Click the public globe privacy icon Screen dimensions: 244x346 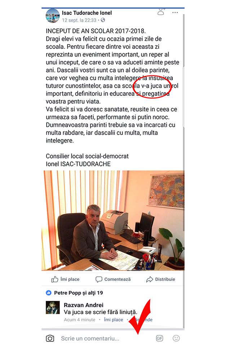tap(103, 20)
